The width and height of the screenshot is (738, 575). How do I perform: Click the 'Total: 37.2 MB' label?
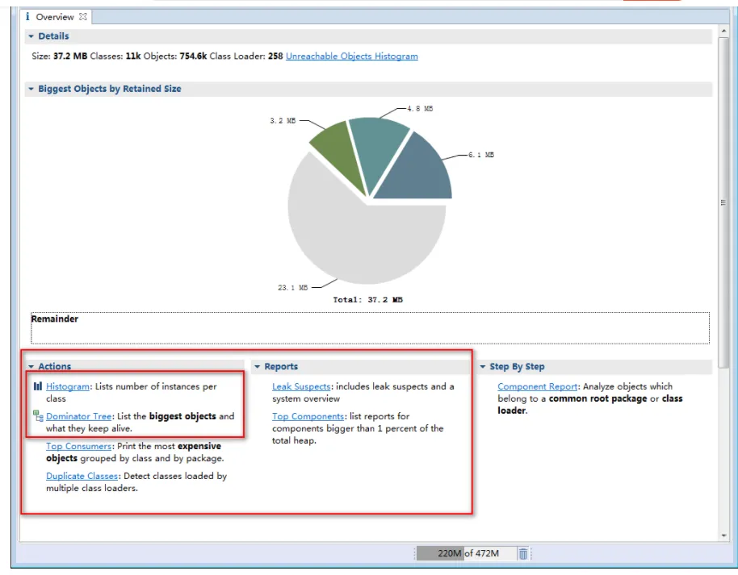pos(367,299)
